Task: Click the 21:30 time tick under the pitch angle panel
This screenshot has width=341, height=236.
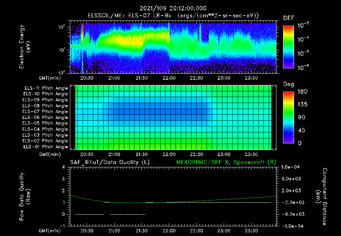Action: (x=142, y=155)
